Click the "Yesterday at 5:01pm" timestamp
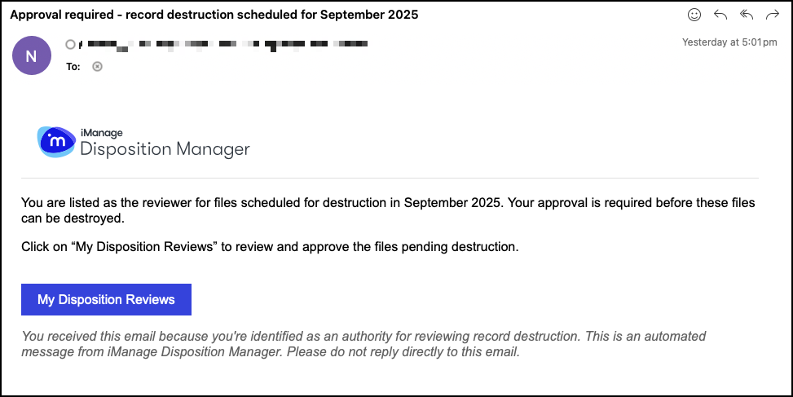The height and width of the screenshot is (397, 793). 729,42
